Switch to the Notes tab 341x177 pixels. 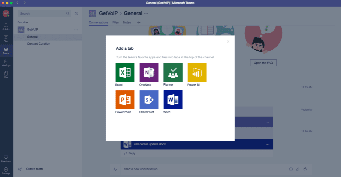point(127,22)
